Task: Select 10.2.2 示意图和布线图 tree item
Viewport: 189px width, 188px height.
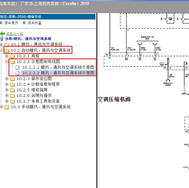Action: (38, 62)
